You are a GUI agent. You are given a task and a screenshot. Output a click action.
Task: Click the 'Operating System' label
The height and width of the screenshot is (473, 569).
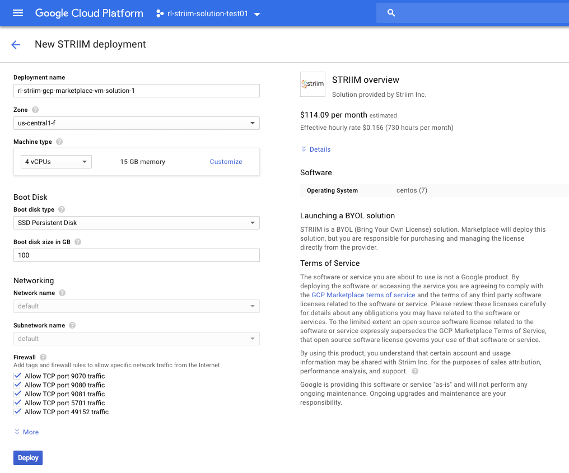(333, 190)
